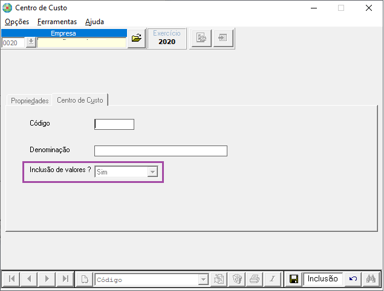The width and height of the screenshot is (384, 291).
Task: Go to the first record
Action: pyautogui.click(x=11, y=279)
